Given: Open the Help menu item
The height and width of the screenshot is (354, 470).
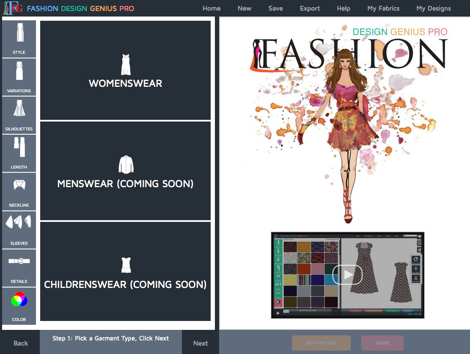Looking at the screenshot, I should point(344,8).
